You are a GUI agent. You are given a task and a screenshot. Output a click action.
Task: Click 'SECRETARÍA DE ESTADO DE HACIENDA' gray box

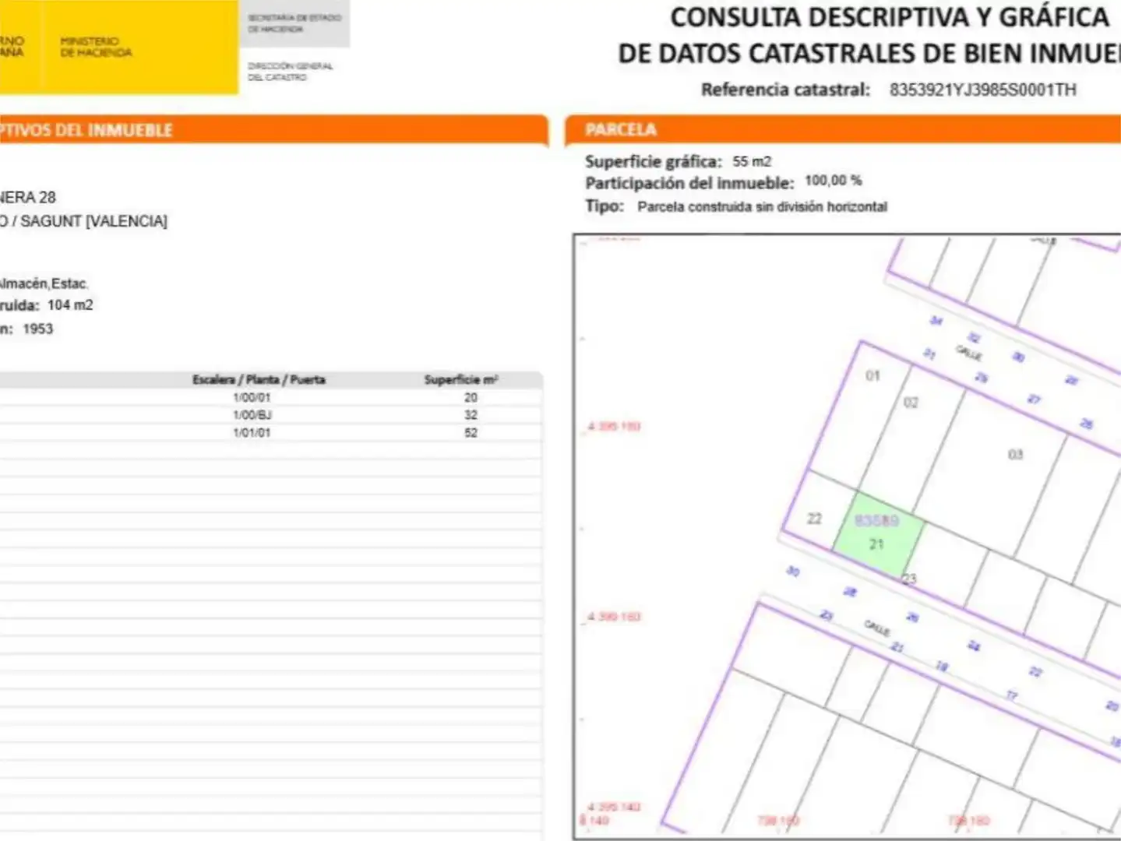pyautogui.click(x=294, y=23)
